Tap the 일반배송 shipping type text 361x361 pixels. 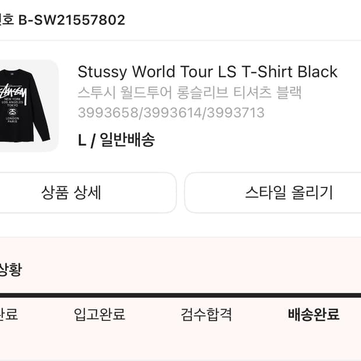127,140
